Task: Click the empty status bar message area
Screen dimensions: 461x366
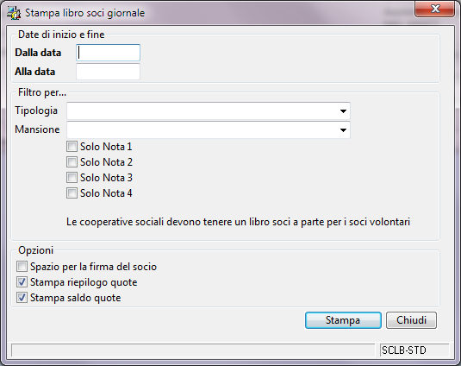Action: tap(193, 350)
